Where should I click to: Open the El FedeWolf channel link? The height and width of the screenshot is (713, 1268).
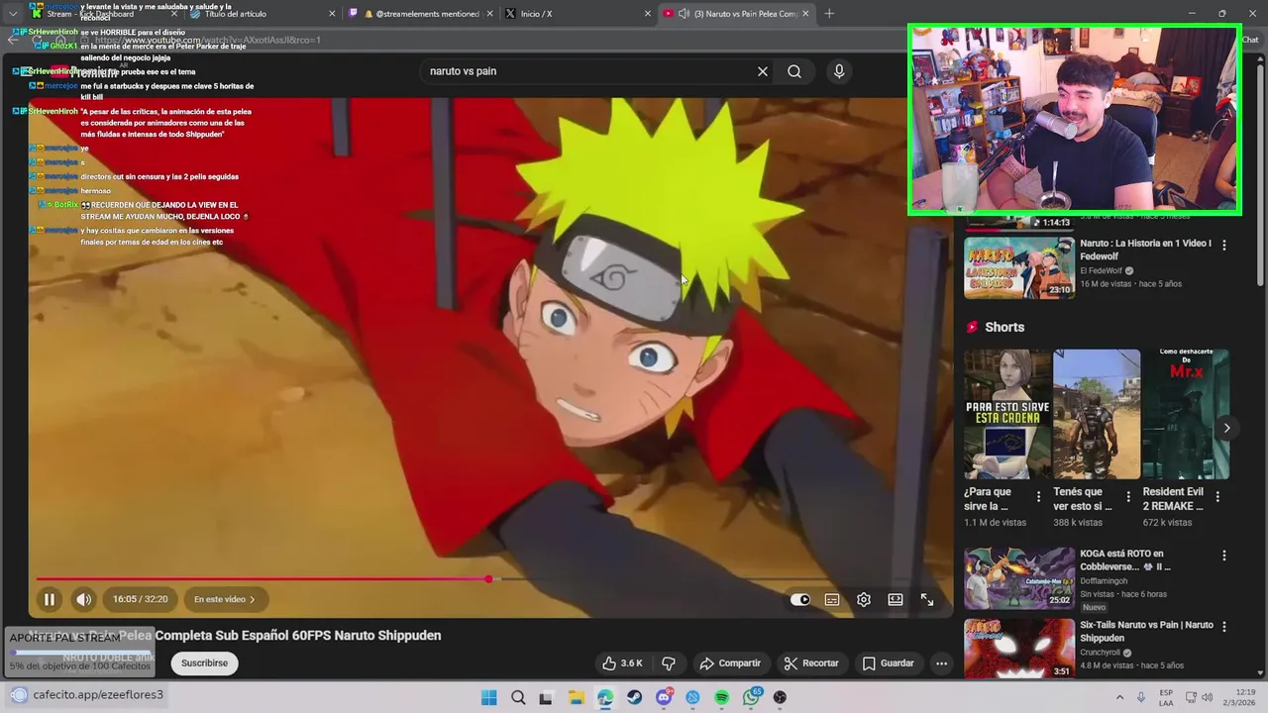[1101, 270]
